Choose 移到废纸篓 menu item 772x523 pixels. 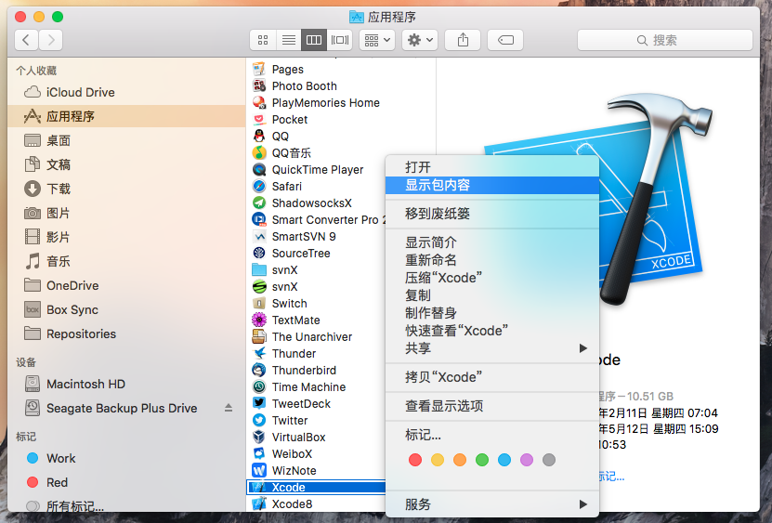(491, 214)
